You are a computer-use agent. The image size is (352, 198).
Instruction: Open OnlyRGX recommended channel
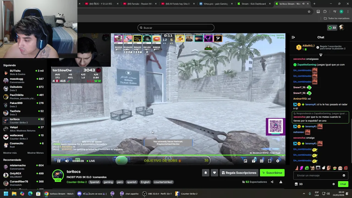[x=24, y=175]
